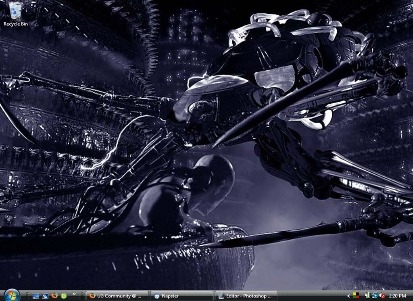
Task: Open the Recycle Bin desktop icon
Action: pyautogui.click(x=16, y=14)
